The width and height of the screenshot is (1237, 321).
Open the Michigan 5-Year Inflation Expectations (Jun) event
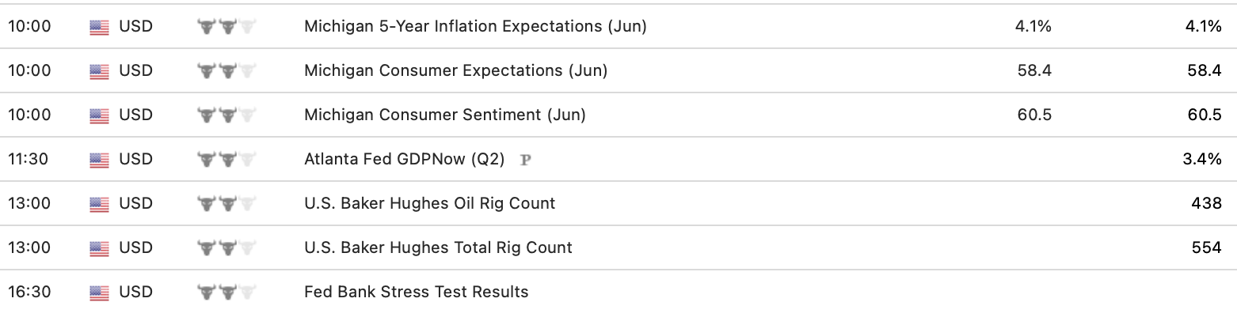(475, 26)
